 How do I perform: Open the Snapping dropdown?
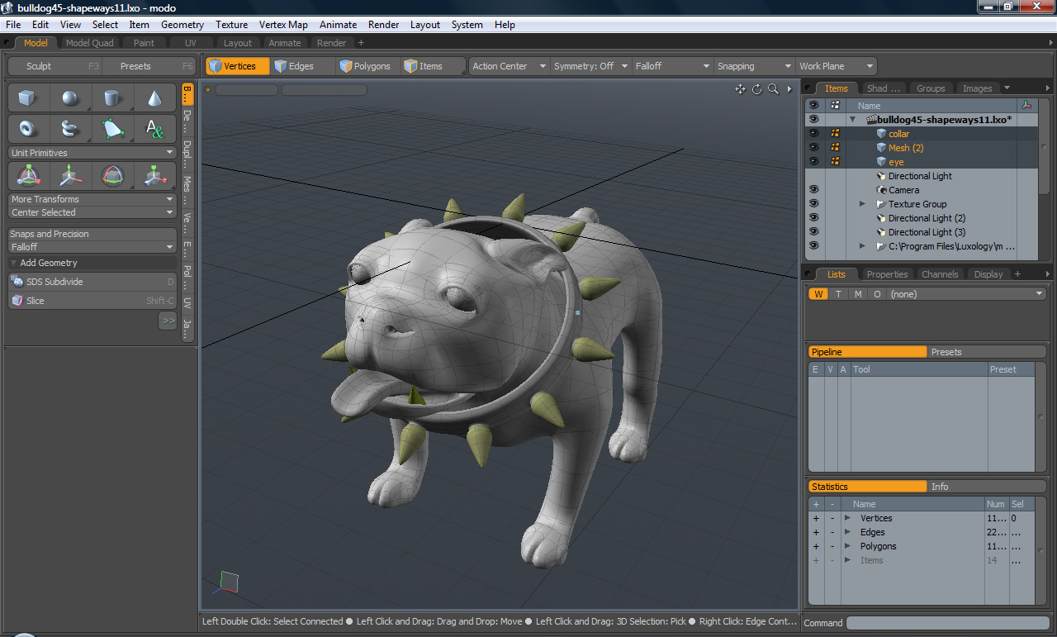point(754,66)
